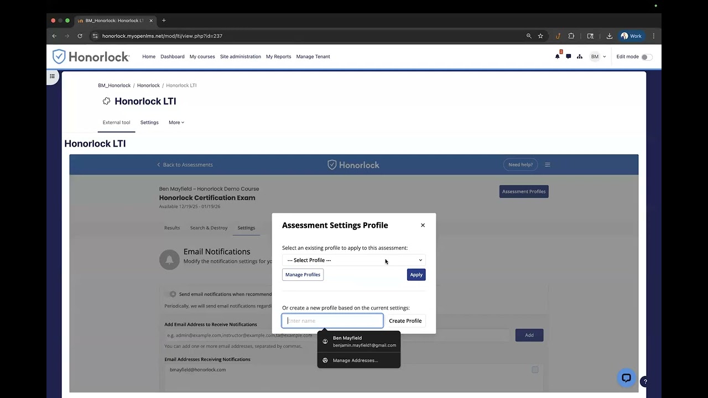Viewport: 708px width, 398px height.
Task: Click the site hierarchy icon in navbar
Action: [x=580, y=56]
